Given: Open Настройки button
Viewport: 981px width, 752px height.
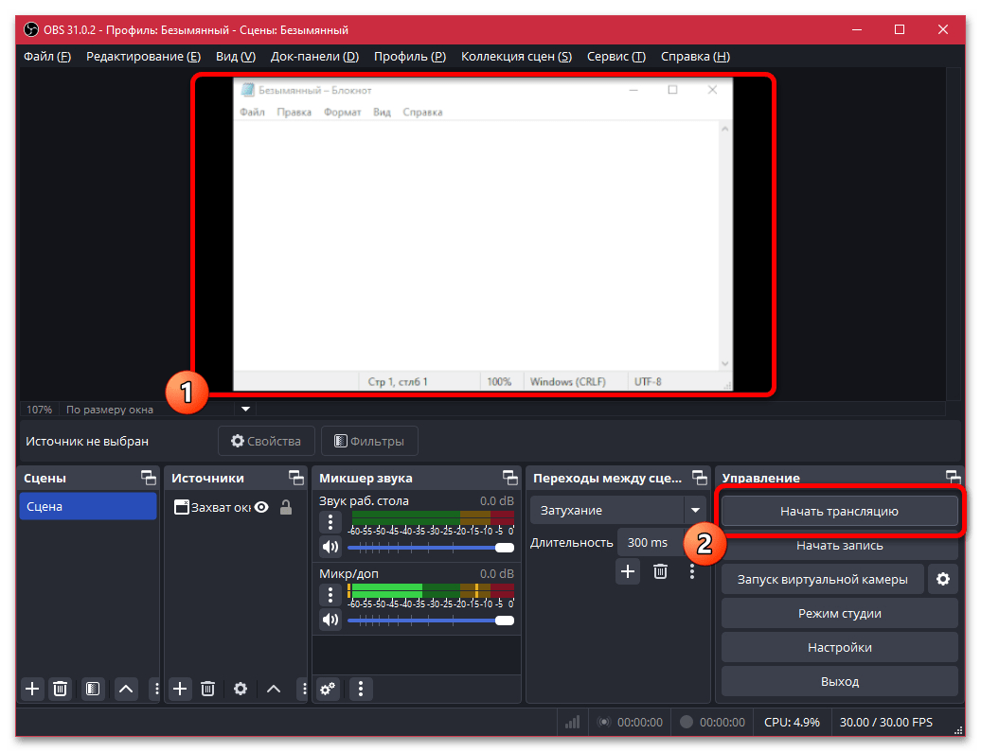Looking at the screenshot, I should (839, 648).
